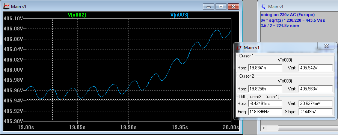Click the 19.90s time axis label

[129, 127]
